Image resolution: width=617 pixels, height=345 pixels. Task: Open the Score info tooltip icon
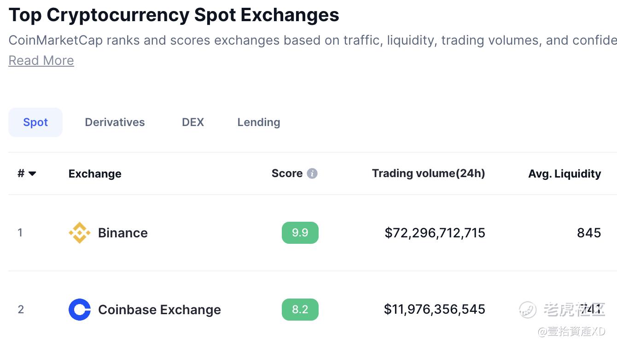coord(312,173)
